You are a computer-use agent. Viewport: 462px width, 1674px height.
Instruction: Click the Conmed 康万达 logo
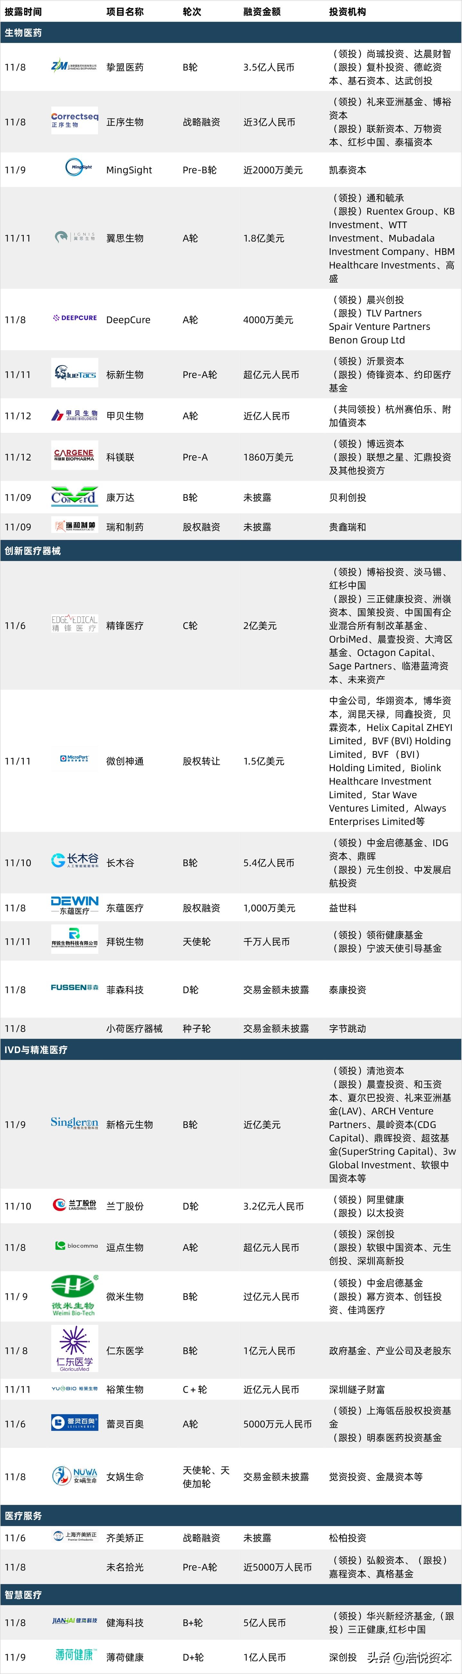tap(75, 496)
